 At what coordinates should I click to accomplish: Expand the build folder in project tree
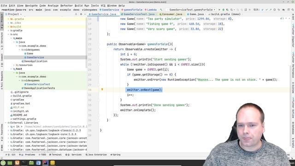pos(8,27)
